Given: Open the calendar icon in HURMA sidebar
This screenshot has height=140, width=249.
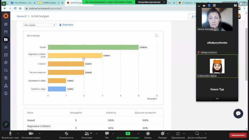Looking at the screenshot, I should click(x=6, y=32).
